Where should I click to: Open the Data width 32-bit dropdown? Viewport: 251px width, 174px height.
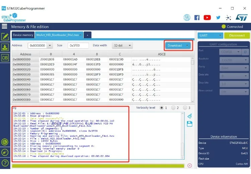click(122, 46)
